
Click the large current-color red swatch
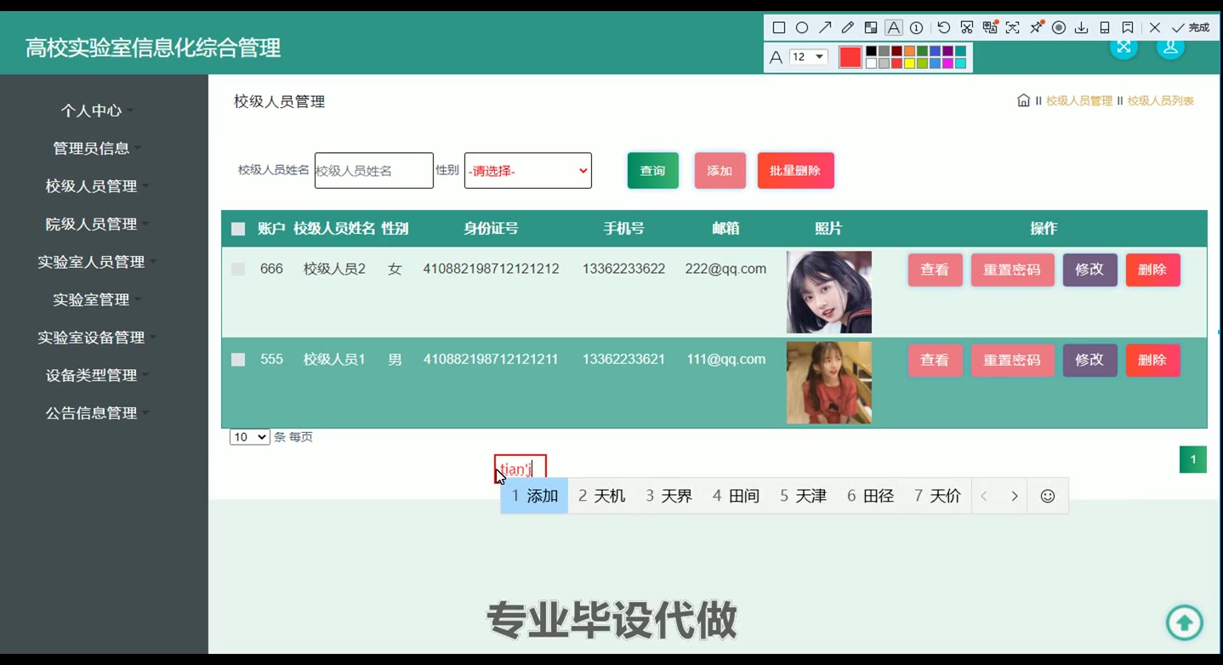tap(850, 57)
